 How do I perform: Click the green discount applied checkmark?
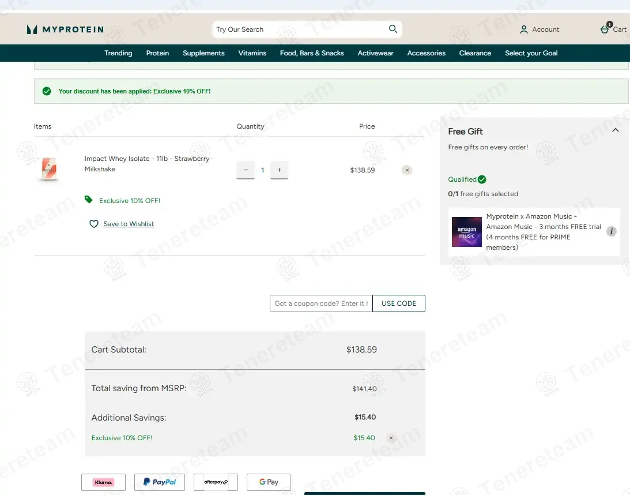[x=47, y=91]
